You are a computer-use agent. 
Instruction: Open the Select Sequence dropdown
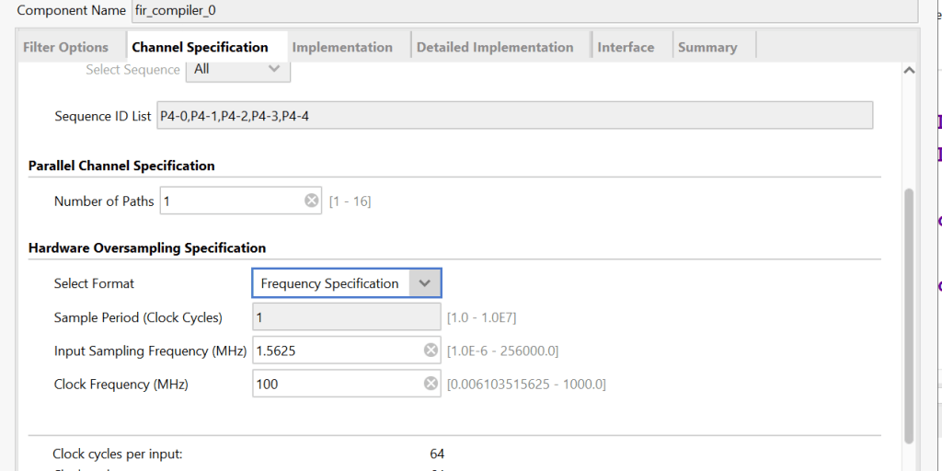(x=238, y=69)
